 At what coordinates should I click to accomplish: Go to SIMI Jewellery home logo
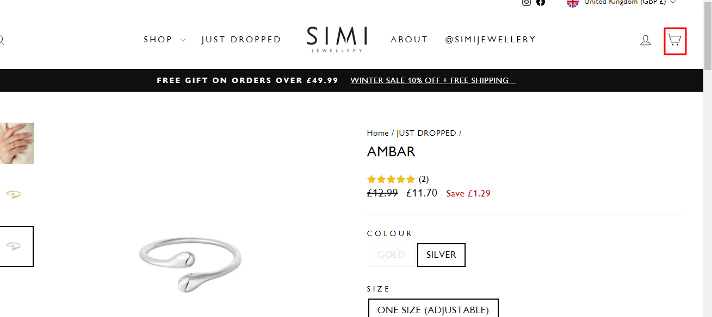tap(337, 39)
